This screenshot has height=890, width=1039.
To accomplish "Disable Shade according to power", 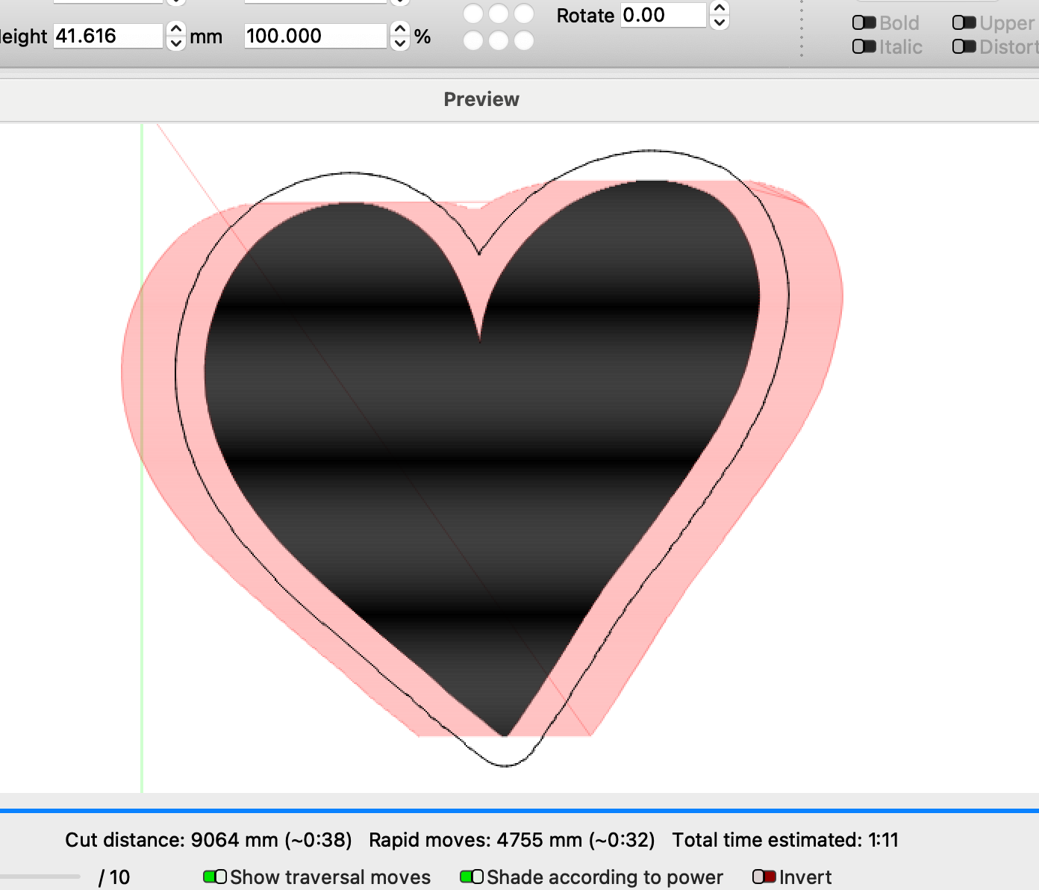I will click(x=472, y=877).
